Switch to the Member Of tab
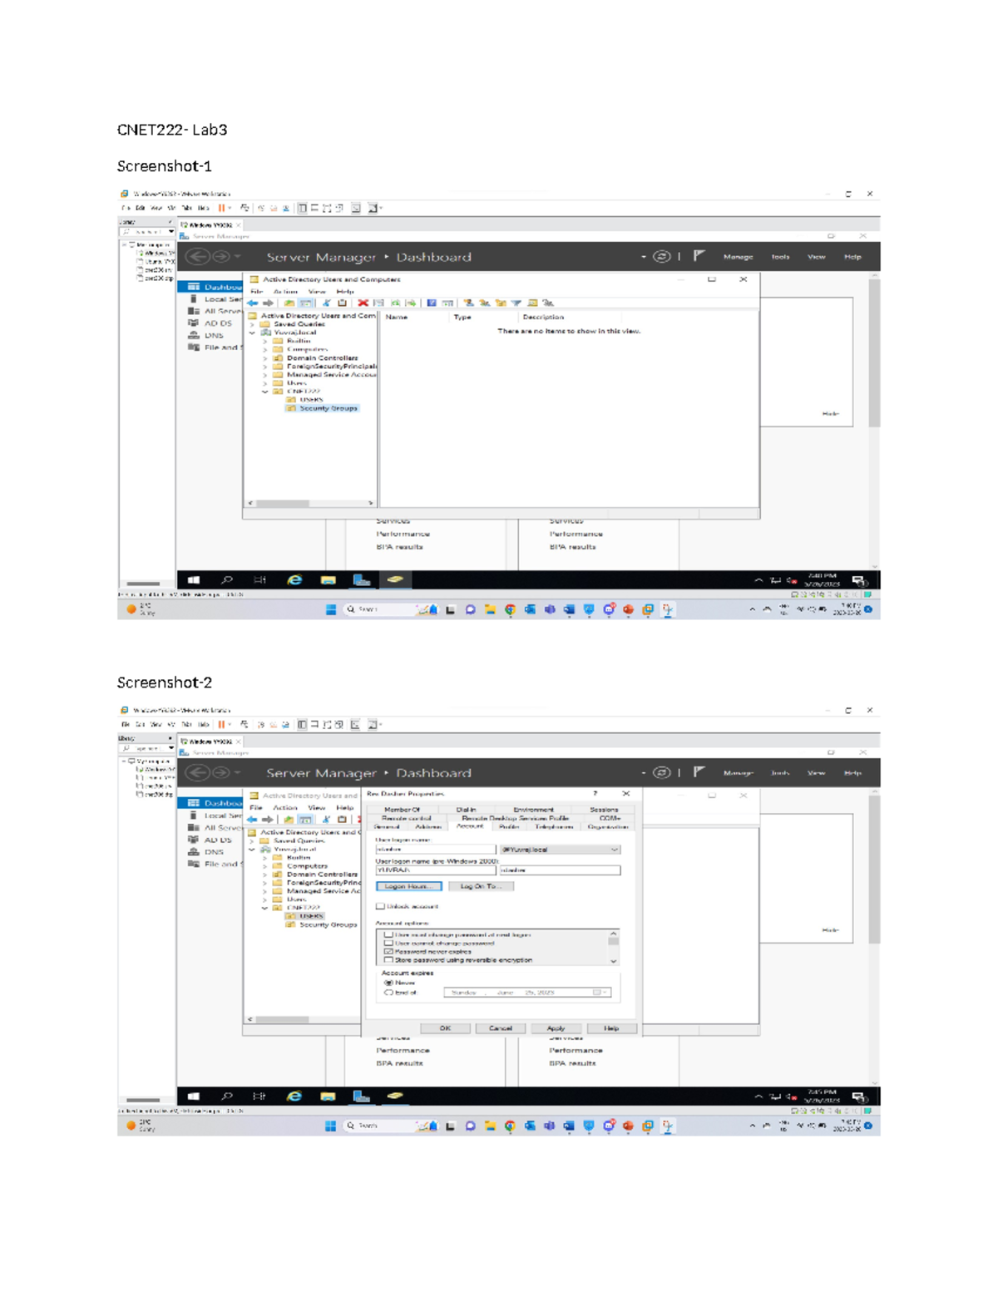The width and height of the screenshot is (998, 1291). tap(402, 809)
